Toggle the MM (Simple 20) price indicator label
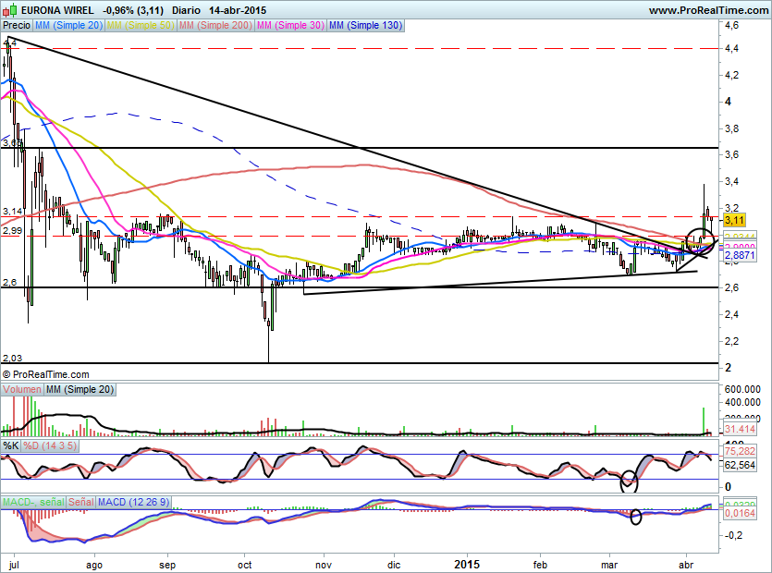The image size is (772, 573). 67,26
